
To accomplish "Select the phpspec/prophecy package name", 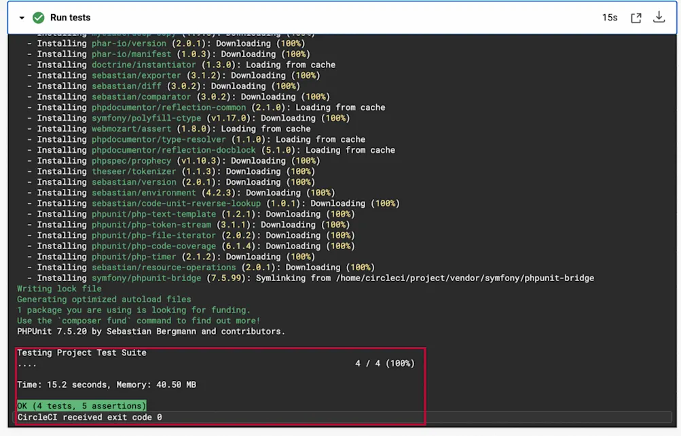I will click(x=132, y=161).
